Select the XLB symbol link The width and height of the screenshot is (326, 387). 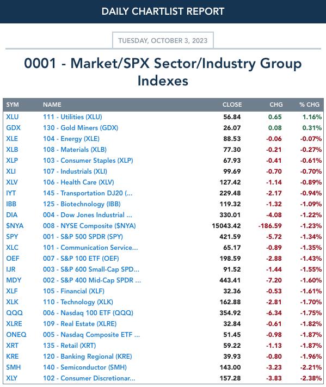click(x=12, y=149)
